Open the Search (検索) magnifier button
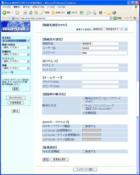 (45, 13)
